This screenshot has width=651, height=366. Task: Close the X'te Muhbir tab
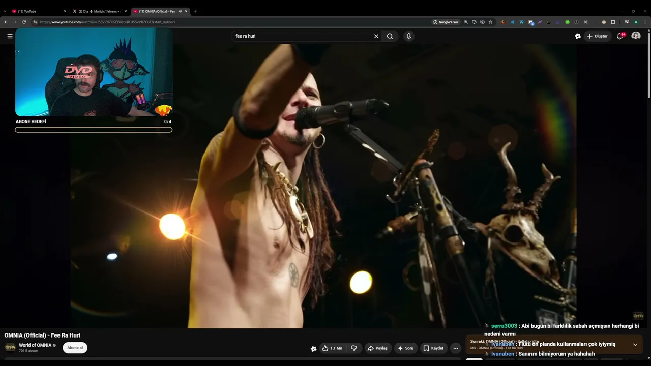(126, 11)
